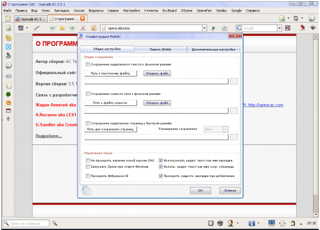The height and width of the screenshot is (230, 320).
Task: Click the bookmark star icon beside address bar
Action: coord(224,28)
